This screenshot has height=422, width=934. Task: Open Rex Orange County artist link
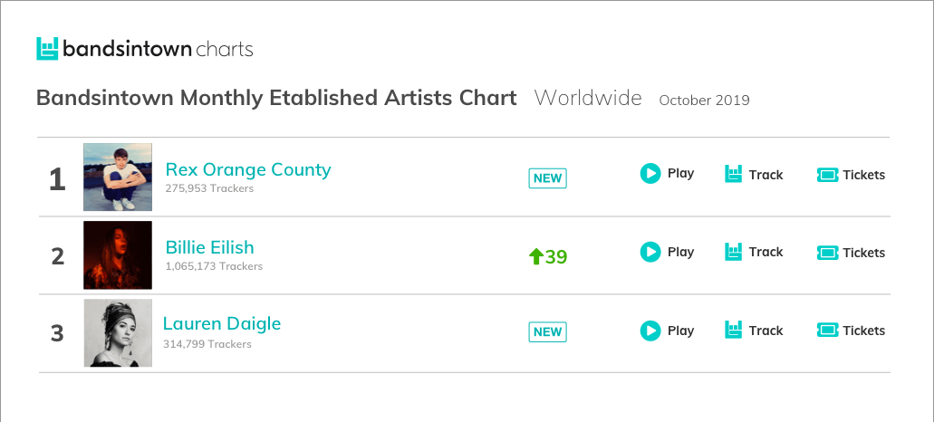coord(248,169)
